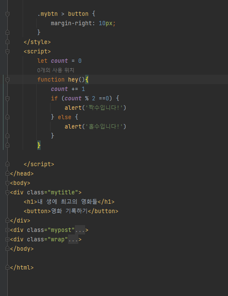Click the "wrap" class attribute value

58,239
